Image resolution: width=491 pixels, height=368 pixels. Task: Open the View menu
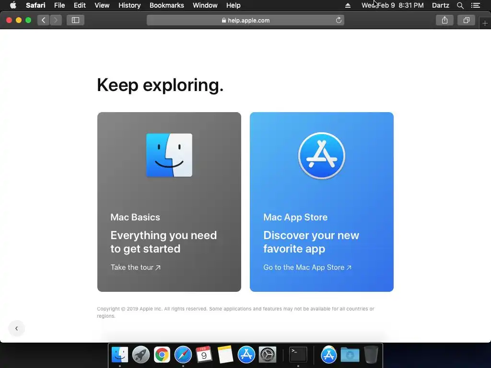[x=102, y=5]
